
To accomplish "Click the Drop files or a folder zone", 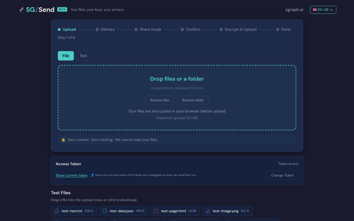I will (177, 79).
